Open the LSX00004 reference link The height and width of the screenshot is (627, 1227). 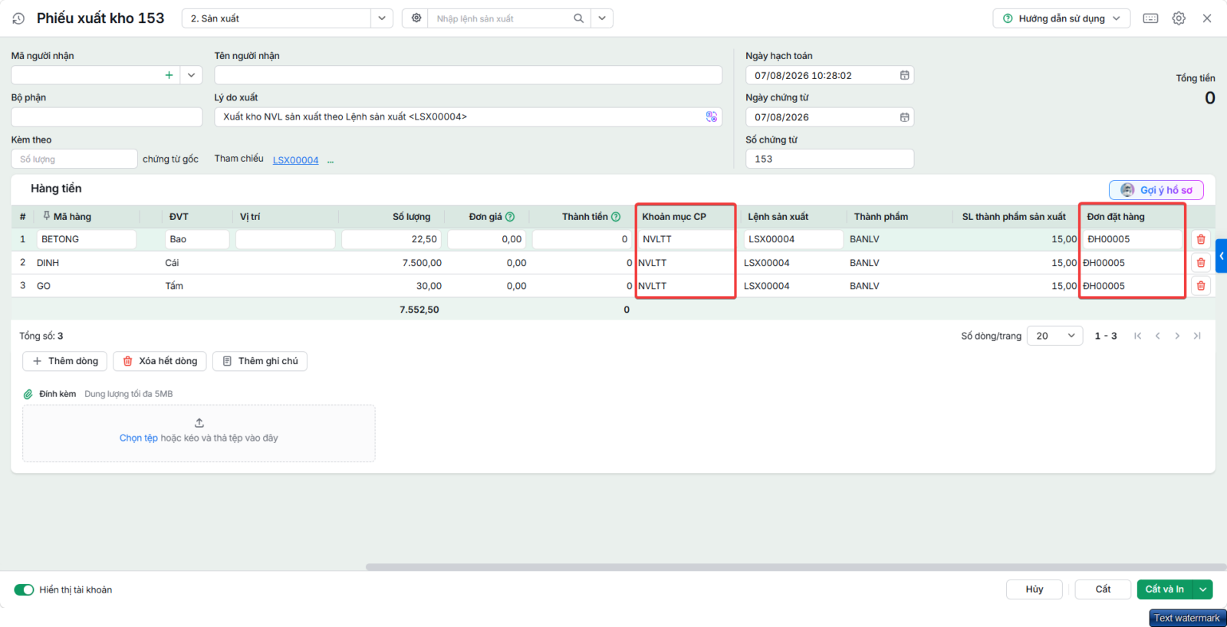click(295, 160)
